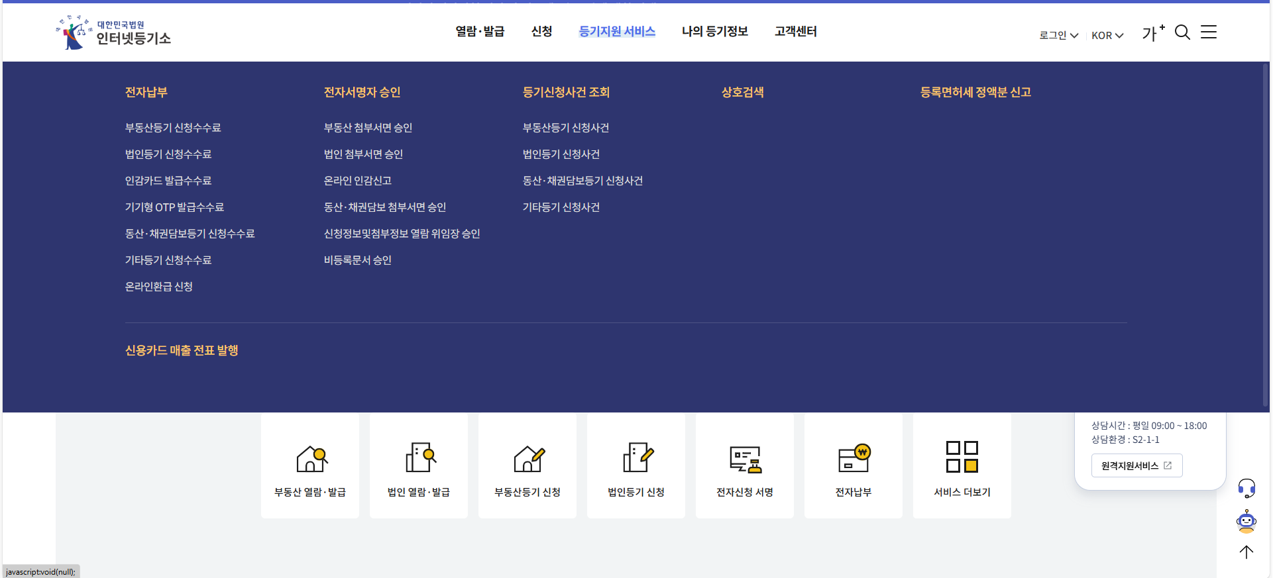Select 신청정보및첨부정보 열람 위임장 승인

click(402, 234)
